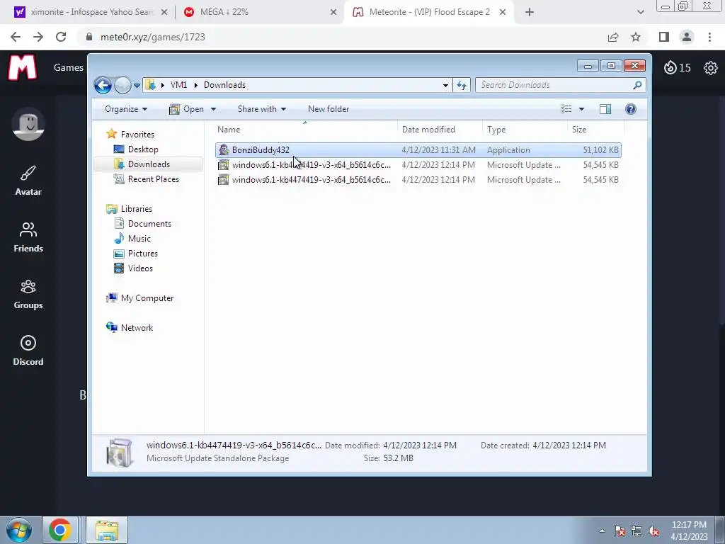The height and width of the screenshot is (544, 725).
Task: Open the Share with menu
Action: (262, 109)
